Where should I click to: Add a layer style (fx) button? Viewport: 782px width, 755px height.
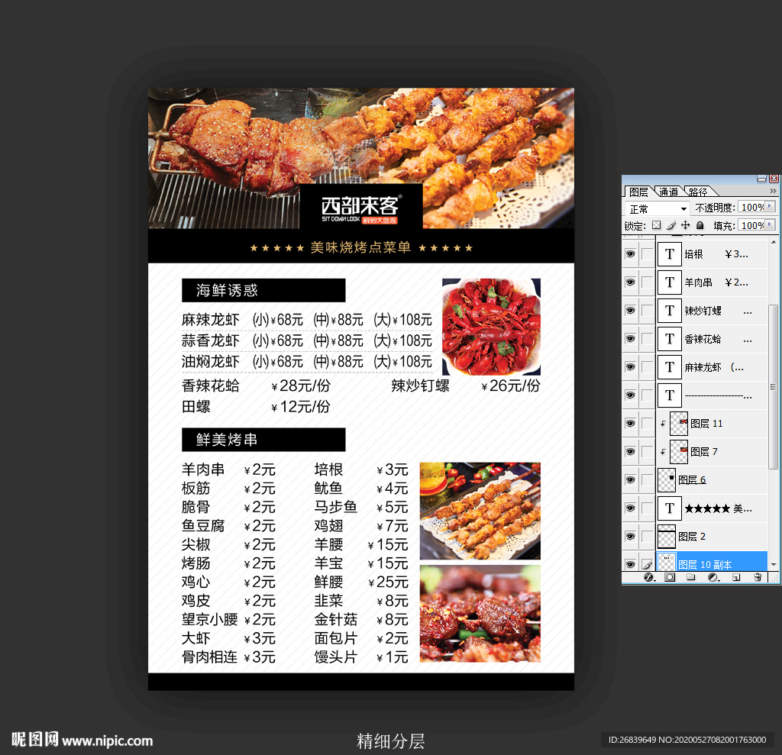[x=649, y=577]
